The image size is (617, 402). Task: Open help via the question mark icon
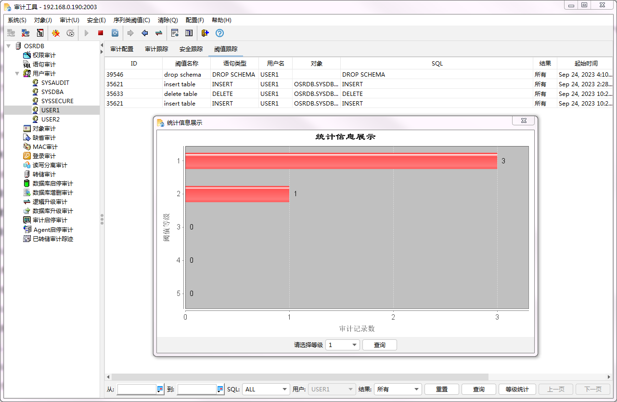pos(219,33)
